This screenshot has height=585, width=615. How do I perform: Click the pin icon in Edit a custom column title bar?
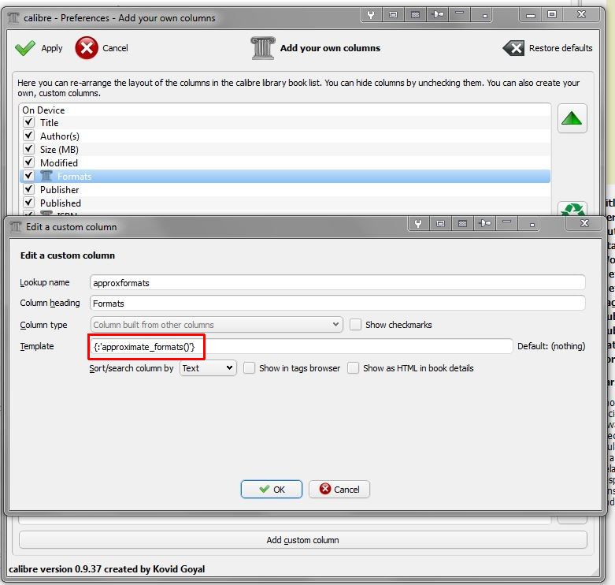point(485,223)
